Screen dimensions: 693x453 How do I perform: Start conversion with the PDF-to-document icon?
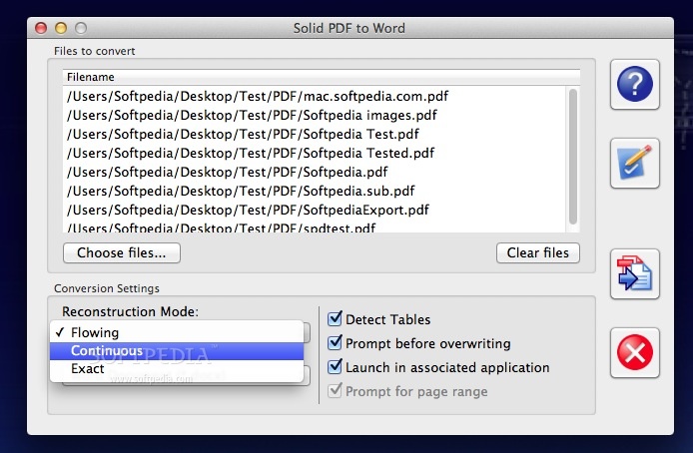point(635,273)
